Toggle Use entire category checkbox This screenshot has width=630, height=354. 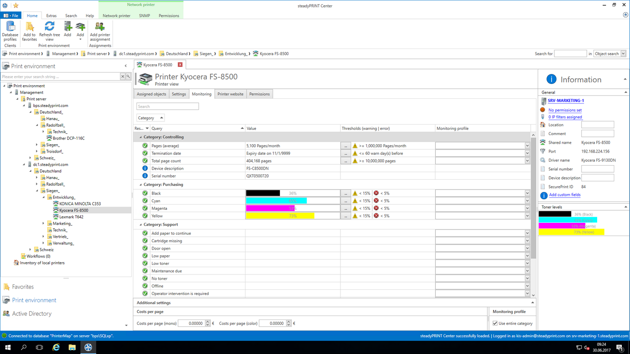495,323
